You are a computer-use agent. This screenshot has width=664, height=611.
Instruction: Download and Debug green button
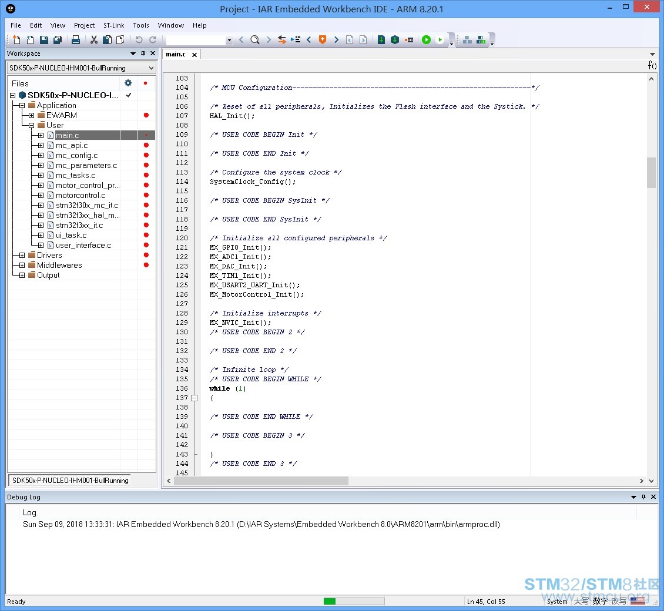coord(427,40)
